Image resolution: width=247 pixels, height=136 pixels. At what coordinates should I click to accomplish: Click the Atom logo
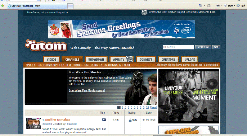click(x=46, y=45)
